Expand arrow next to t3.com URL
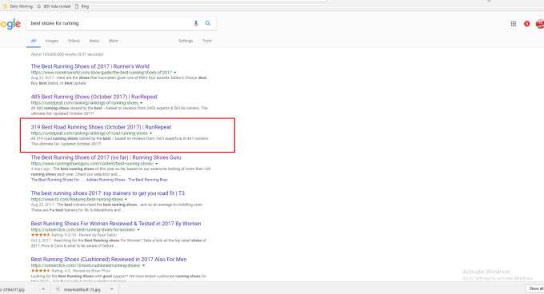 pos(126,200)
